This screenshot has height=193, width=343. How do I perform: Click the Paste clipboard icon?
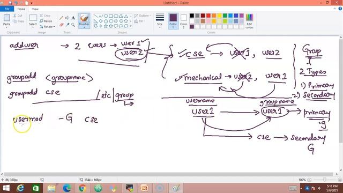6,18
